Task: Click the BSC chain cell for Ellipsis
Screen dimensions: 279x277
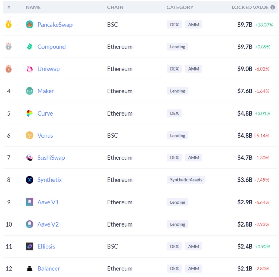Action: [113, 246]
